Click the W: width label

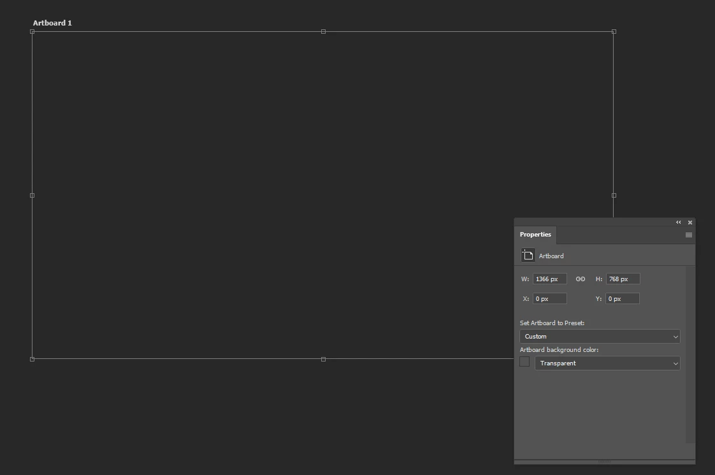click(x=525, y=279)
